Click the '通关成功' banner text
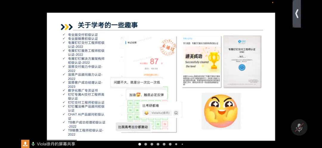The height and width of the screenshot is (148, 322). [194, 56]
